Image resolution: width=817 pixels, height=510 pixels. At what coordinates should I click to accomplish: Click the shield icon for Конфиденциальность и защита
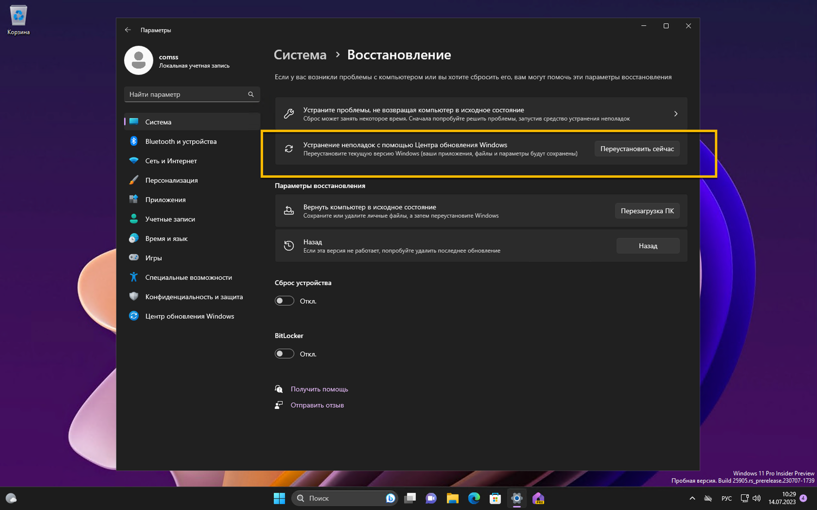(x=133, y=297)
